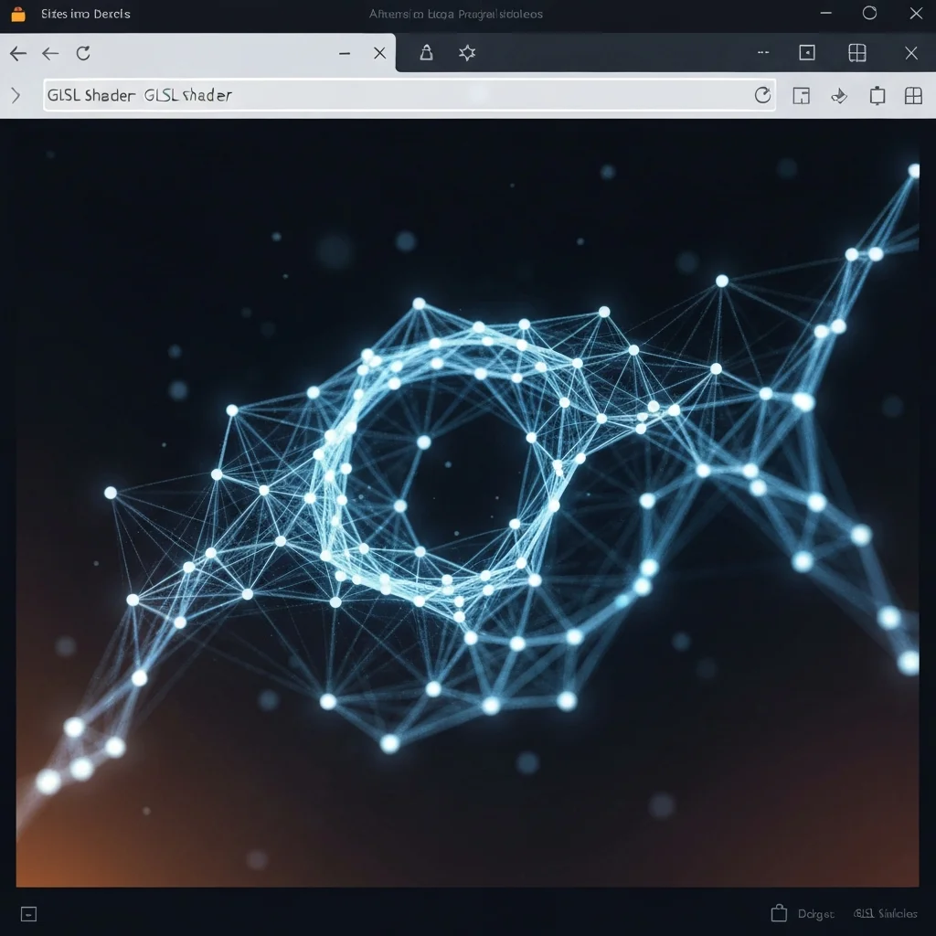This screenshot has height=936, width=936.
Task: Click the square-with-dot icon in the tab strip
Action: (x=807, y=53)
